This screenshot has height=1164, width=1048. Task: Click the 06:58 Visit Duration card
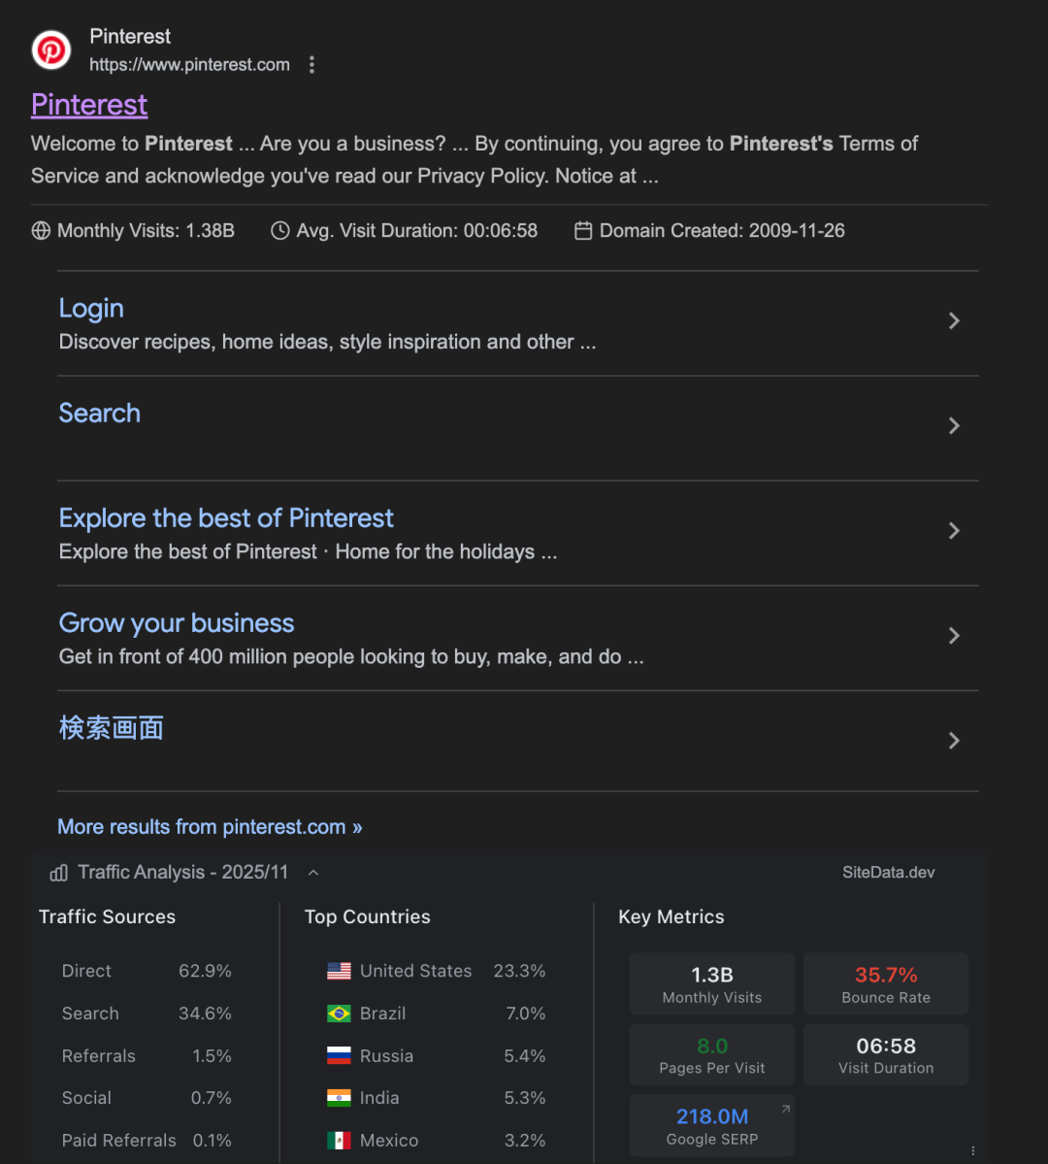[x=886, y=1055]
